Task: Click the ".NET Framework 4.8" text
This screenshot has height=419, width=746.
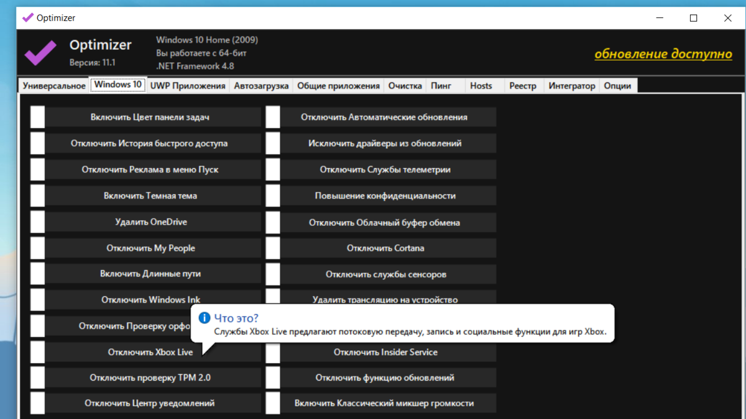Action: coord(195,66)
